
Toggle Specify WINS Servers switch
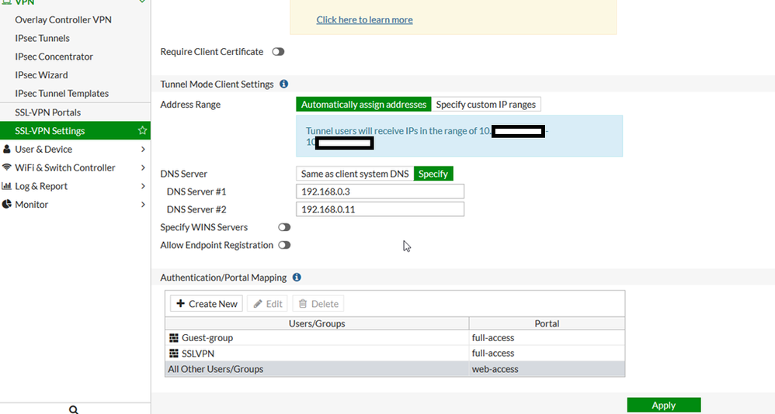click(x=284, y=227)
